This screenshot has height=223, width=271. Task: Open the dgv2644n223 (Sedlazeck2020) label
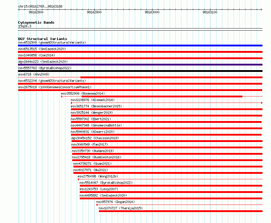(x=43, y=62)
